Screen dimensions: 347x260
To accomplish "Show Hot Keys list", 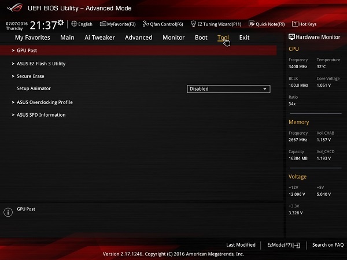I will (x=308, y=24).
